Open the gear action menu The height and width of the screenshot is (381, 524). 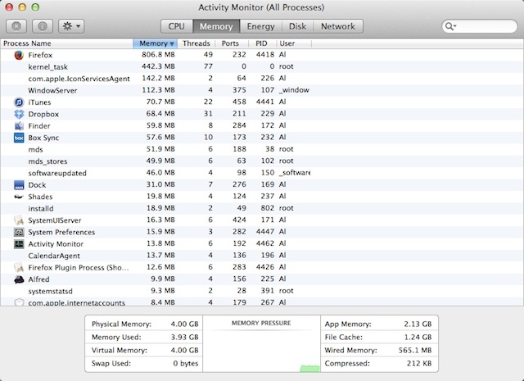click(71, 26)
